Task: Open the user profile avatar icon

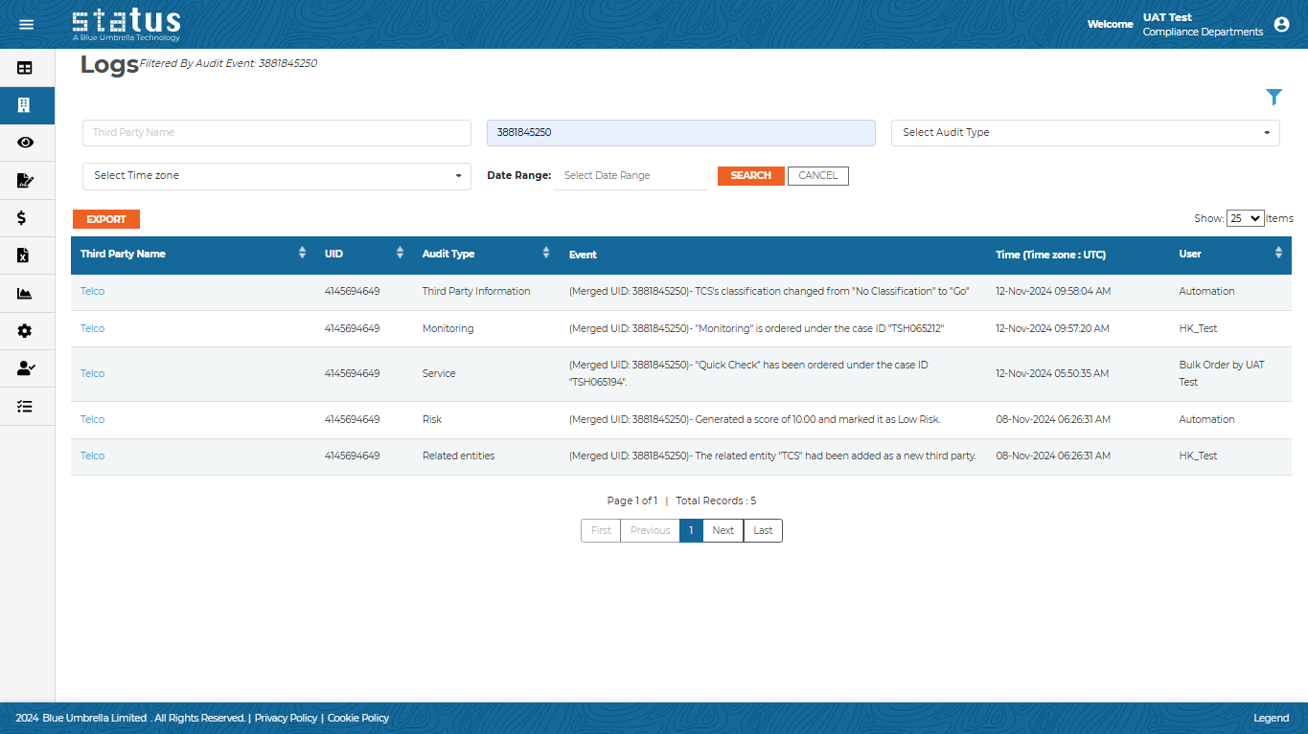Action: pos(1281,25)
